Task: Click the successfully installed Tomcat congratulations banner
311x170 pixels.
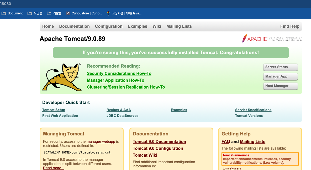Action: 171,53
